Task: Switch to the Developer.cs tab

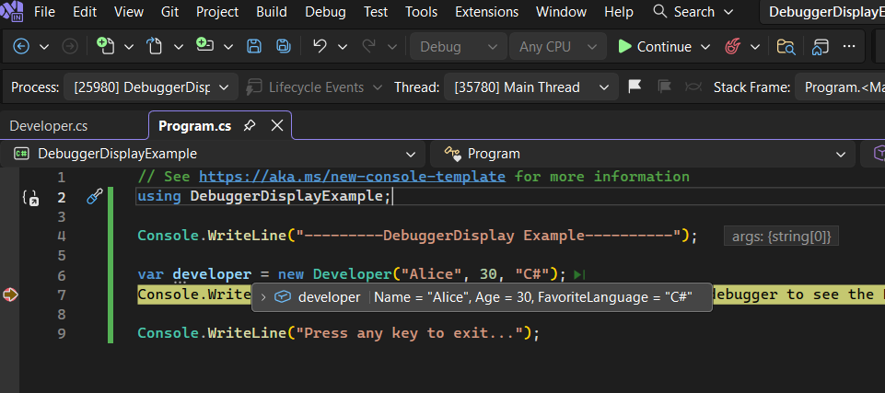Action: pyautogui.click(x=49, y=126)
